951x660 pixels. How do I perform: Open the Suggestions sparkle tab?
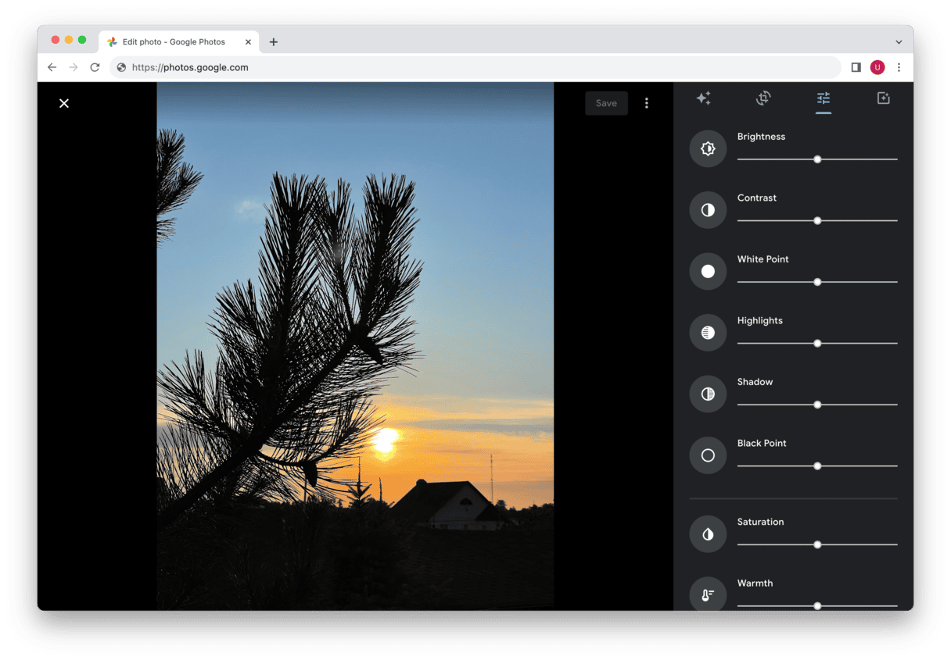point(703,98)
